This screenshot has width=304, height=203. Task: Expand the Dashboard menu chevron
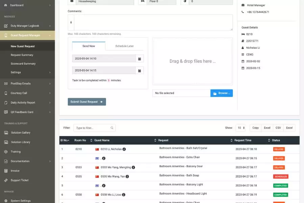pyautogui.click(x=50, y=5)
